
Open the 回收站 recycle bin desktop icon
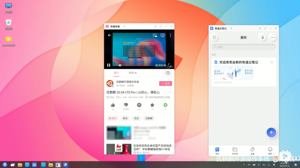(x=9, y=24)
